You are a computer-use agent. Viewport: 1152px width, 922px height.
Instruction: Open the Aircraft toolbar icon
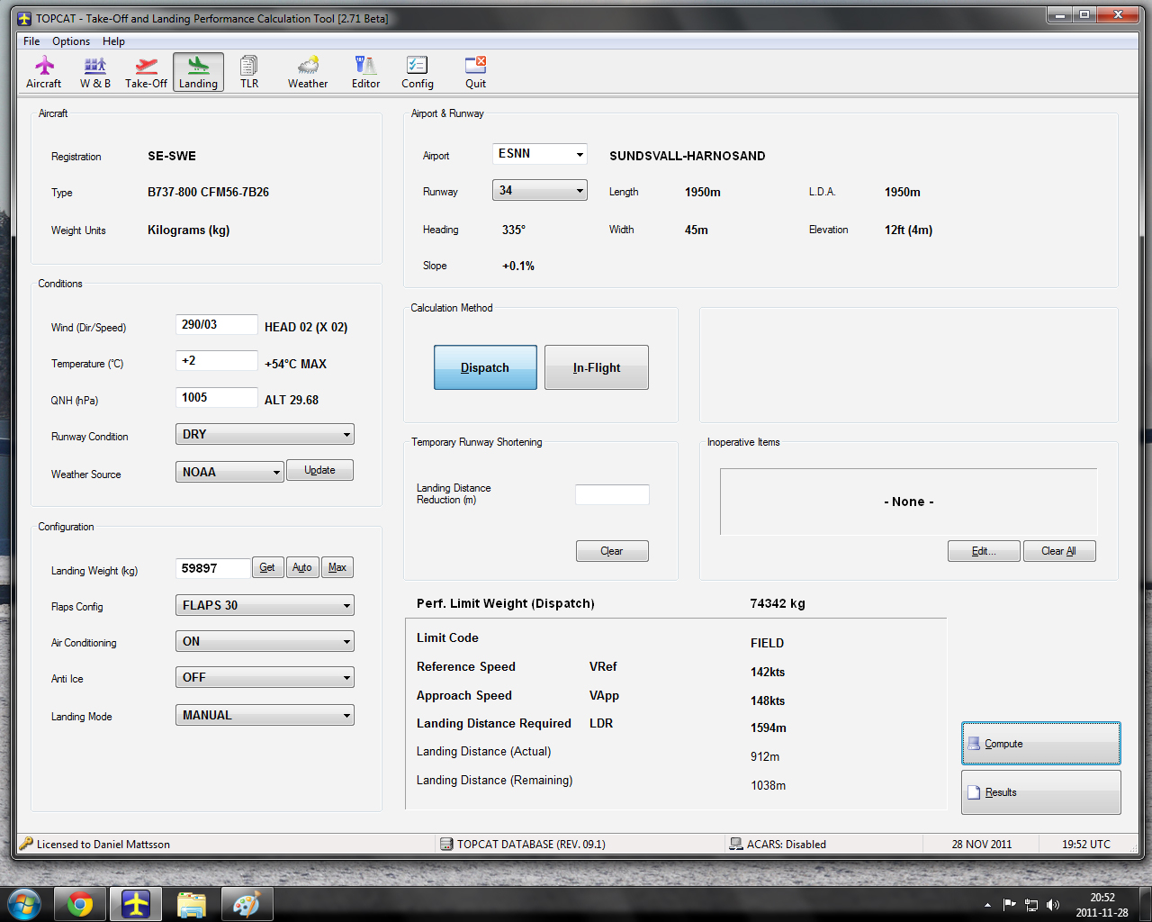click(x=43, y=72)
